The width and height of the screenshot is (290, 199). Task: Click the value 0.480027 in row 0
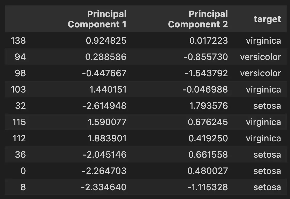point(208,171)
